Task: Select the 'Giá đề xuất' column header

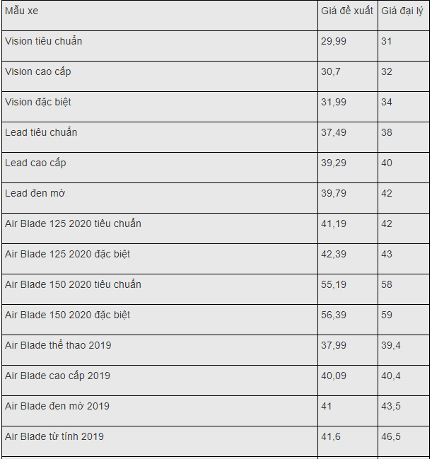Action: (348, 16)
